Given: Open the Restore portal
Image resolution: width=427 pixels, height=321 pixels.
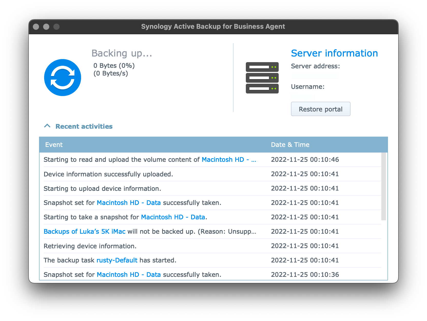Looking at the screenshot, I should [321, 109].
